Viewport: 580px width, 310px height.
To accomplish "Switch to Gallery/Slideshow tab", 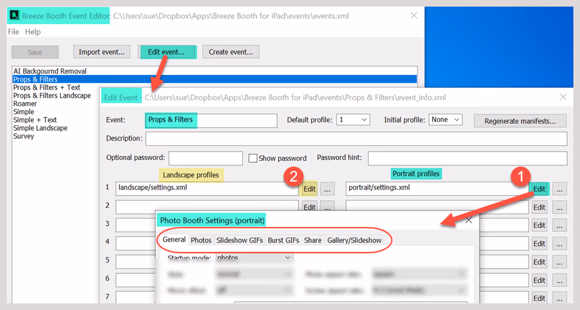I will pos(354,240).
